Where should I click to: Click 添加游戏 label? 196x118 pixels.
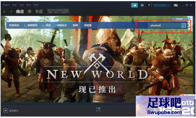point(14,111)
